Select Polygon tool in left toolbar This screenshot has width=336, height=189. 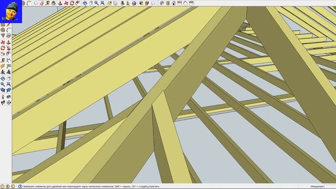[x=3, y=35]
